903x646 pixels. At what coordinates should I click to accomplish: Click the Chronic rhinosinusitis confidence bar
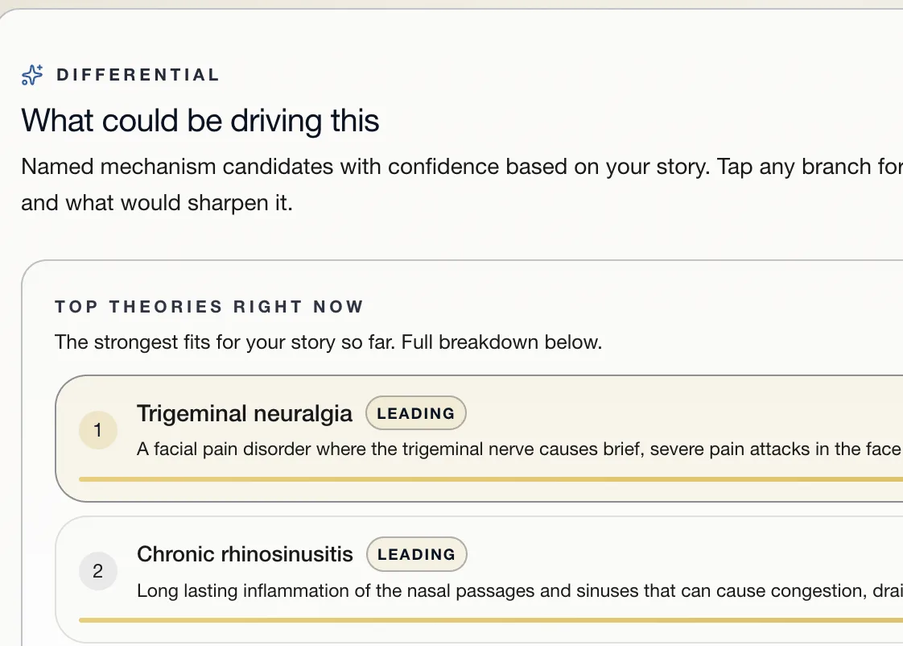tap(491, 620)
